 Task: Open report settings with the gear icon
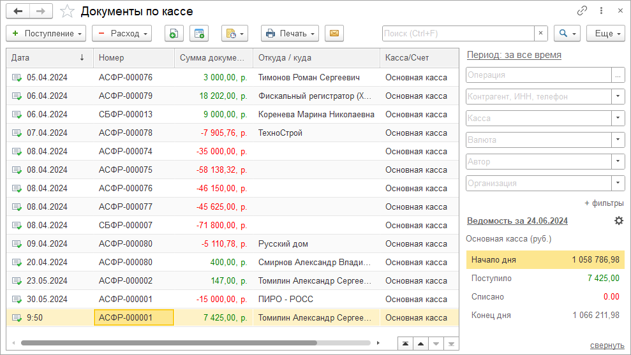(x=618, y=221)
